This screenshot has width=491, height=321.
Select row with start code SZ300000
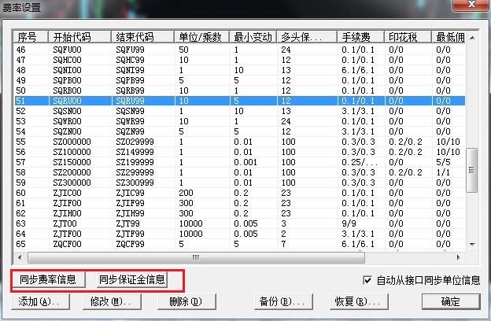click(x=239, y=183)
